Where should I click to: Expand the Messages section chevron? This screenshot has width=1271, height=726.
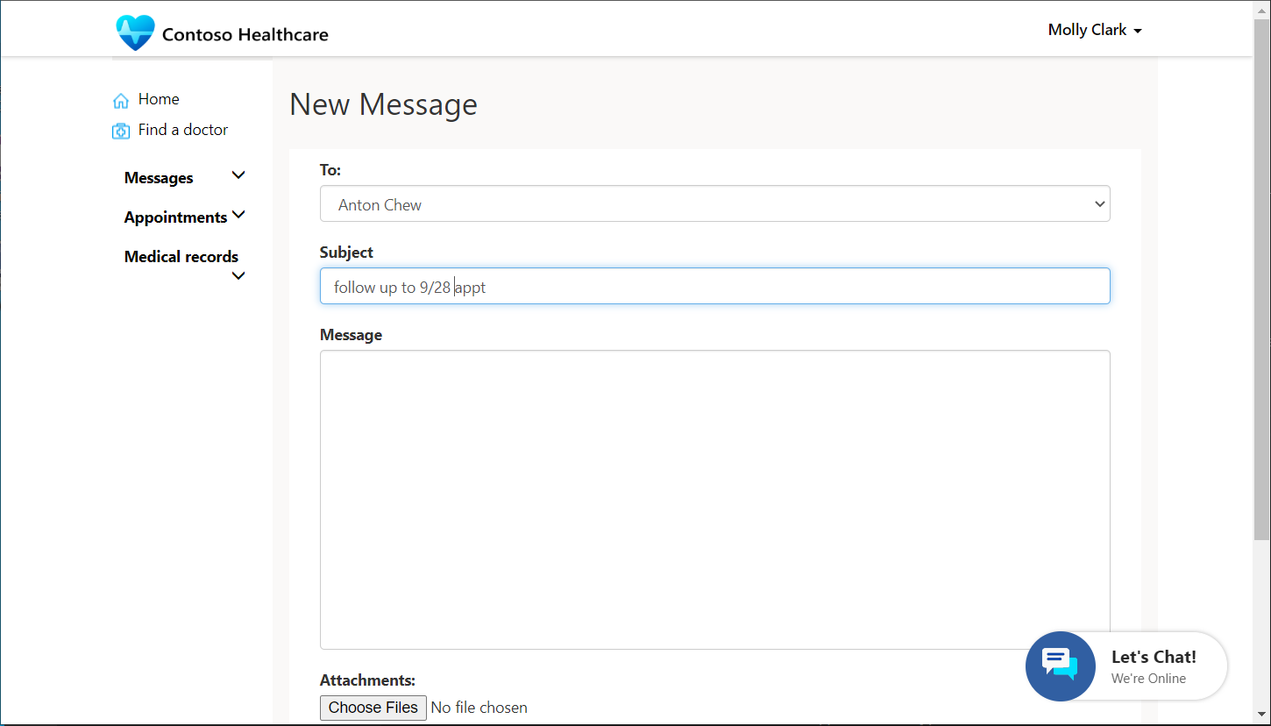(x=238, y=175)
